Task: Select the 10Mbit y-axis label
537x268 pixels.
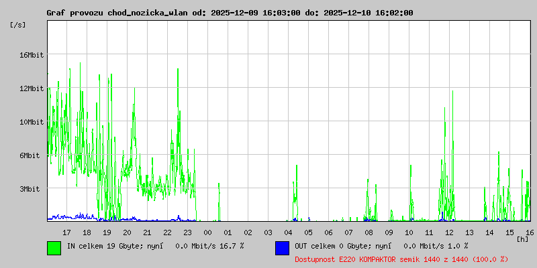Action: (x=31, y=122)
